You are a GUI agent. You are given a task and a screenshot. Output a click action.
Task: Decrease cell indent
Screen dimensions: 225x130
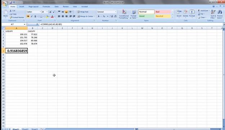pyautogui.click(x=71, y=16)
